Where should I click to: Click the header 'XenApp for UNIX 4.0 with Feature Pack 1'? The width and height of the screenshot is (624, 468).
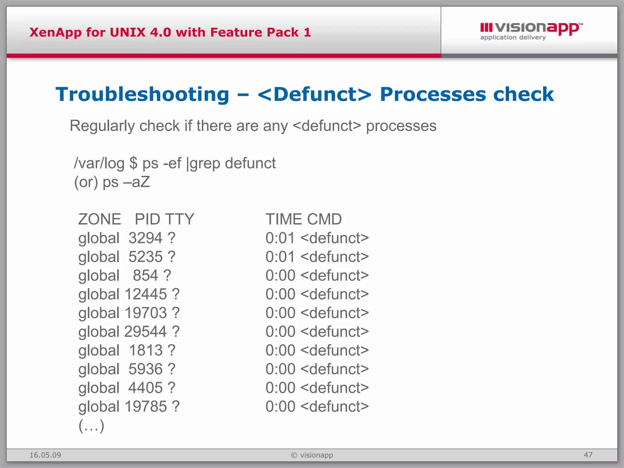click(x=170, y=32)
